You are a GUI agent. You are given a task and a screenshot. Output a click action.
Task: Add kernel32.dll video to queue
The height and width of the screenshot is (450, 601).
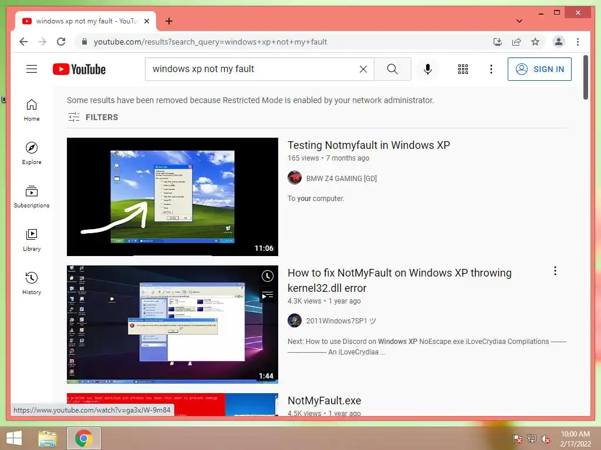(268, 295)
